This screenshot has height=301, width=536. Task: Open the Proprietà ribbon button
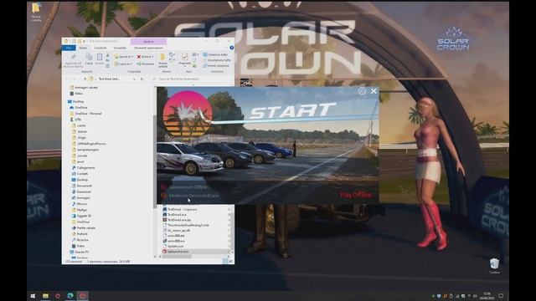click(184, 59)
